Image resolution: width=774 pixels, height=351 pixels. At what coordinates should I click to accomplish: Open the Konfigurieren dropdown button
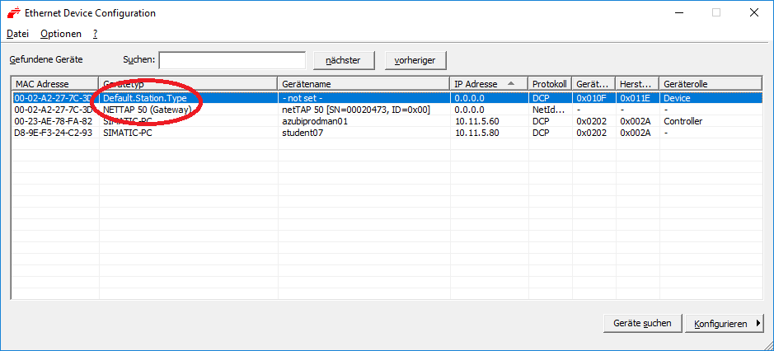(725, 324)
